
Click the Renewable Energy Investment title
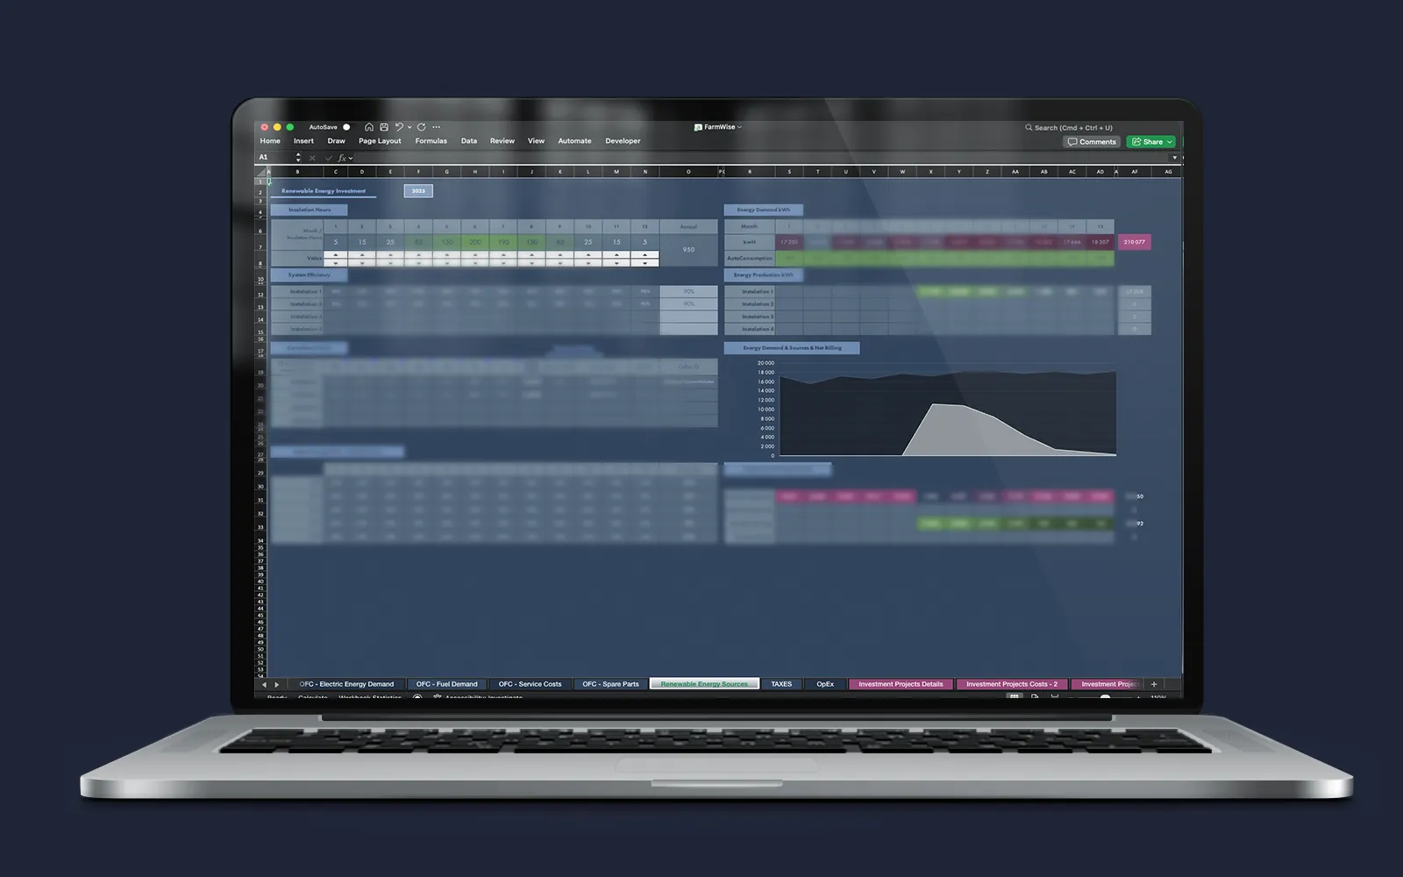[x=324, y=190]
